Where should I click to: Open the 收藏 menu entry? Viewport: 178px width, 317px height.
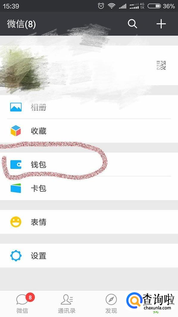pos(89,131)
